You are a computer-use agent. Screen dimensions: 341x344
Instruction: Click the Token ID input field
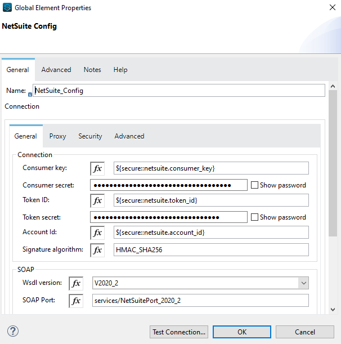211,200
